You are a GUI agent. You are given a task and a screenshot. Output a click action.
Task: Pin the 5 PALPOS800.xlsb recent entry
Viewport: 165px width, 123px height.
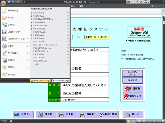67,26
